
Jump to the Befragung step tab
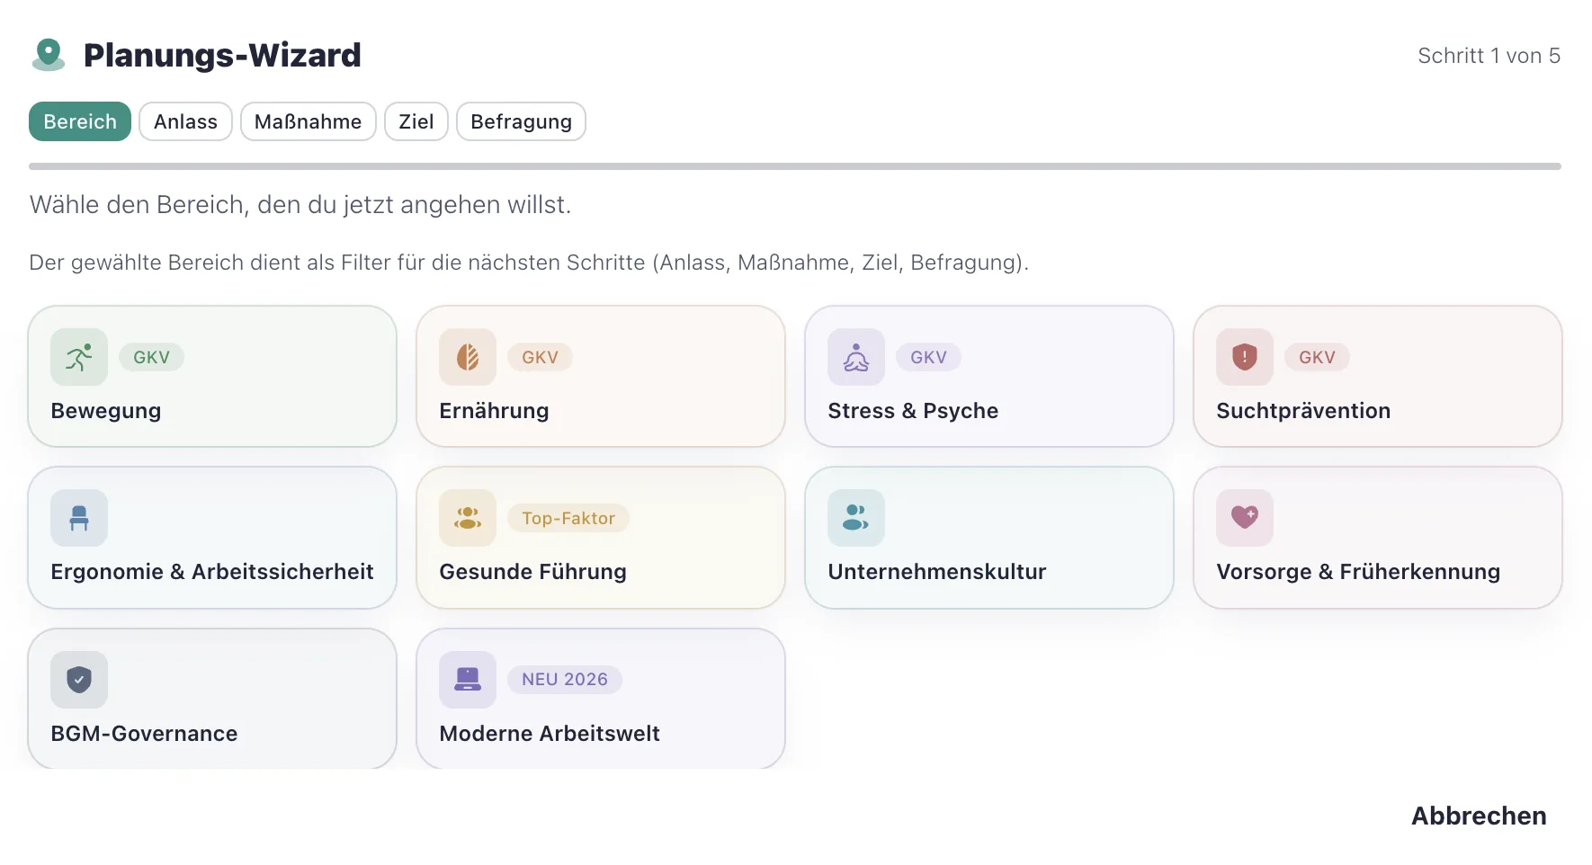521,121
